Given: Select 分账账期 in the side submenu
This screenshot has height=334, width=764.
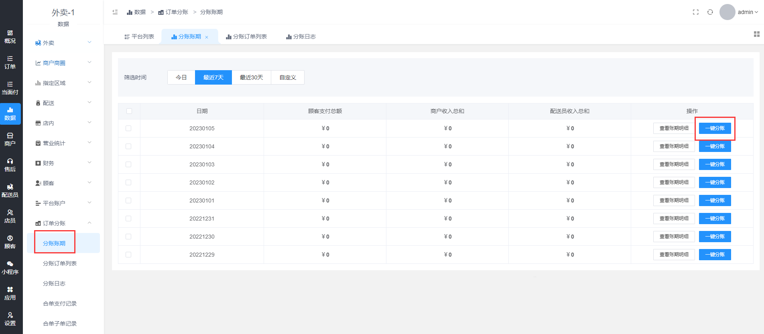Looking at the screenshot, I should point(63,243).
